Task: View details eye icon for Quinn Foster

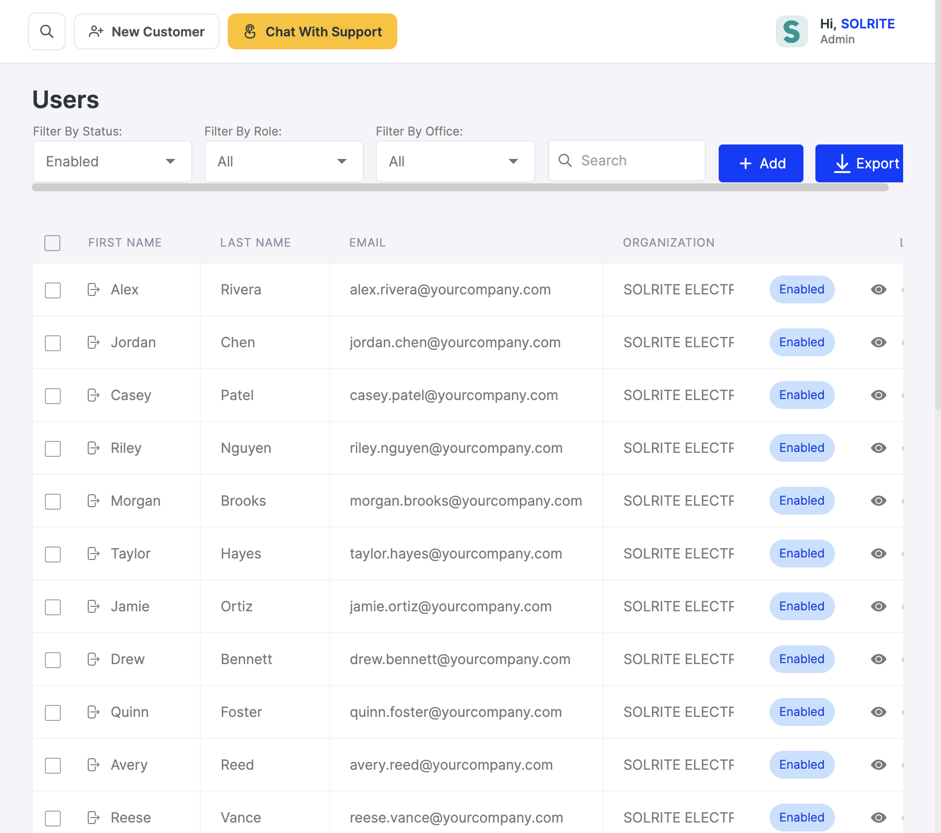Action: 878,712
